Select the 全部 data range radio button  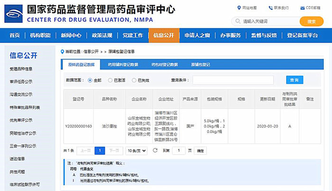coord(90,80)
